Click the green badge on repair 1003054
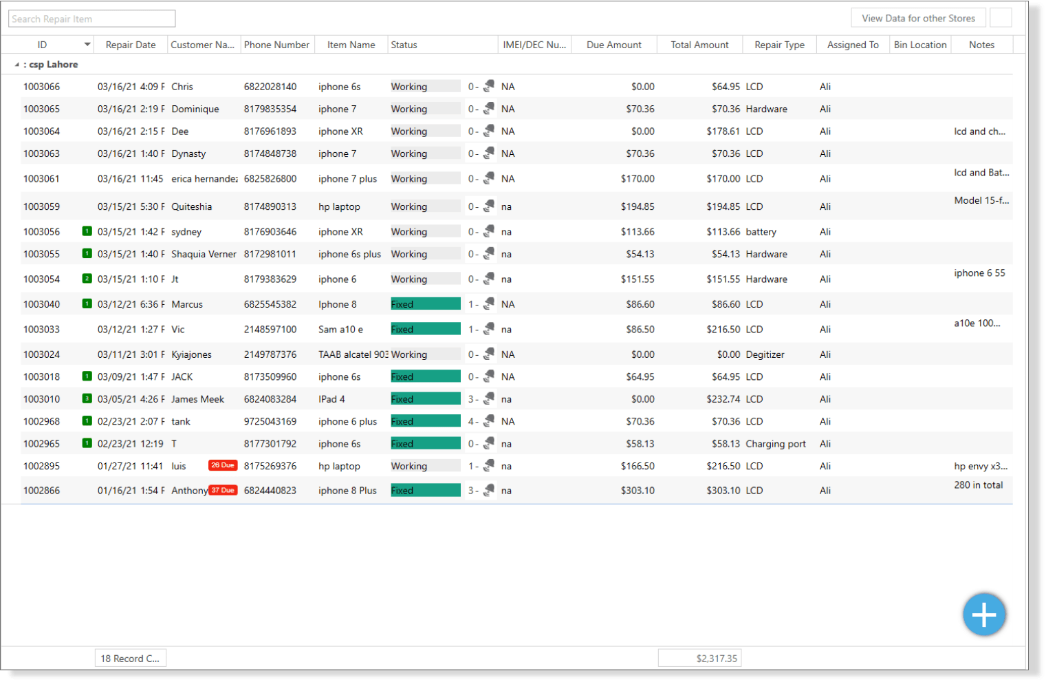The height and width of the screenshot is (682, 1046). pyautogui.click(x=87, y=279)
